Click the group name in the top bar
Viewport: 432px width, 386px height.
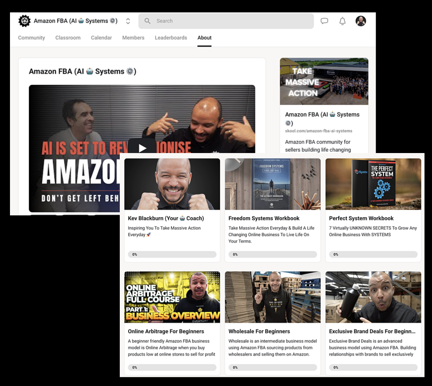[x=75, y=21]
